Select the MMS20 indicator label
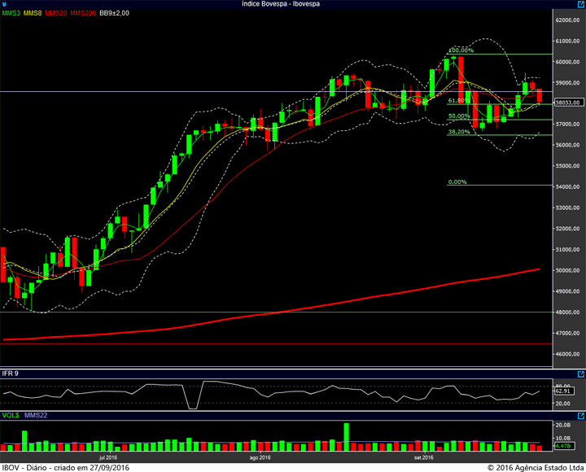The width and height of the screenshot is (586, 472). [56, 13]
